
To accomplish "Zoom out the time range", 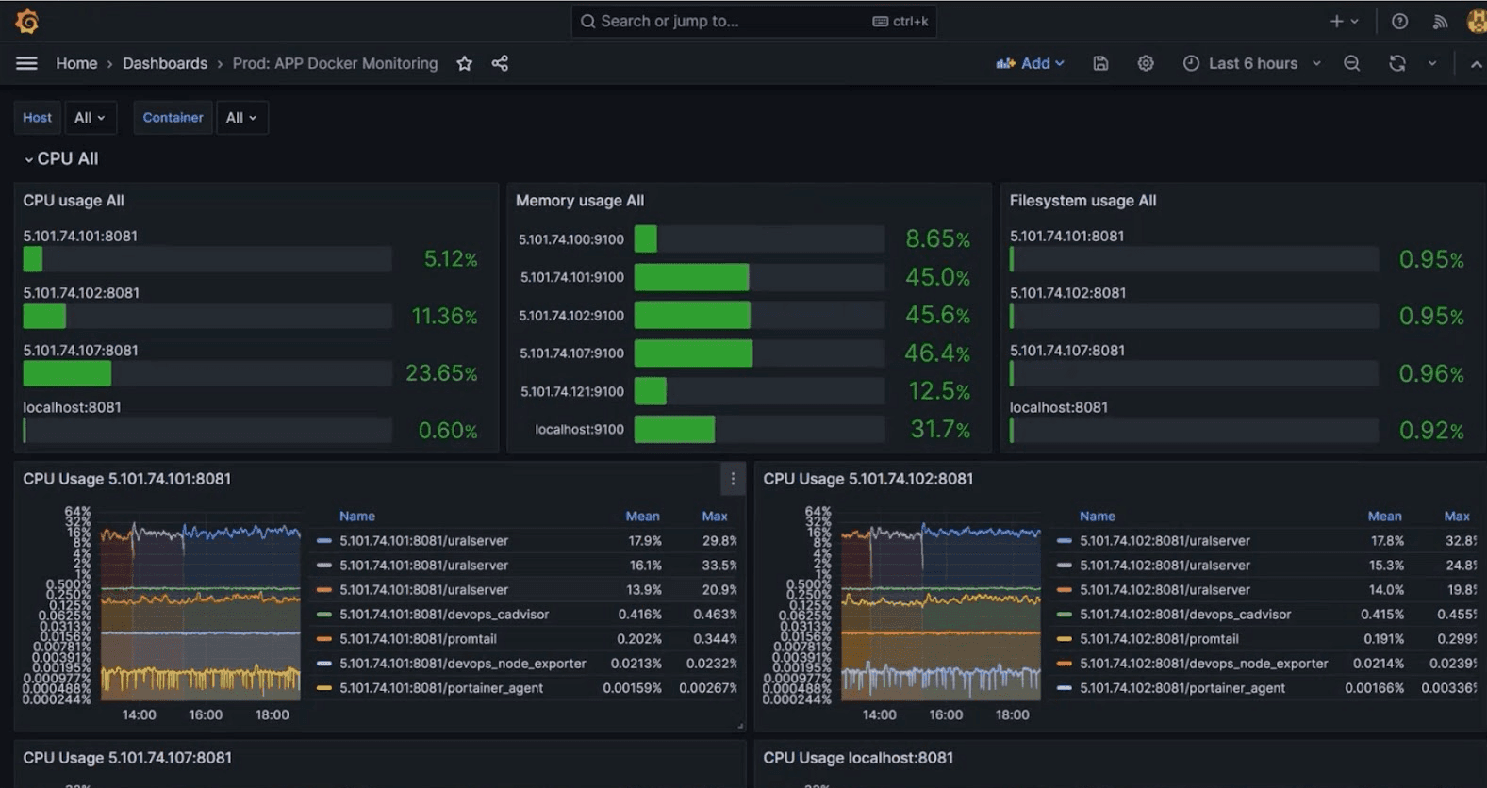I will 1351,63.
